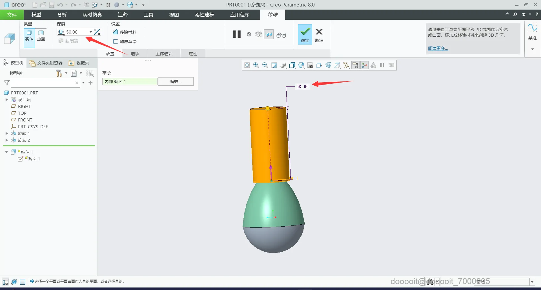Open the 阅读更多... link

coord(438,48)
